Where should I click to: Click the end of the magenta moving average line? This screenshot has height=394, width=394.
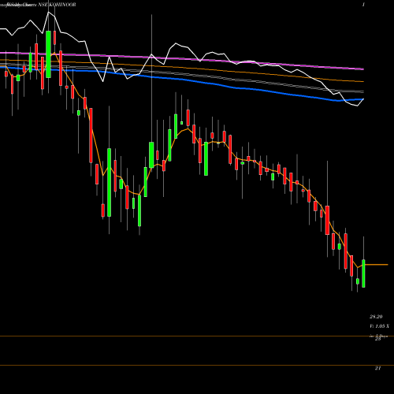pos(363,69)
